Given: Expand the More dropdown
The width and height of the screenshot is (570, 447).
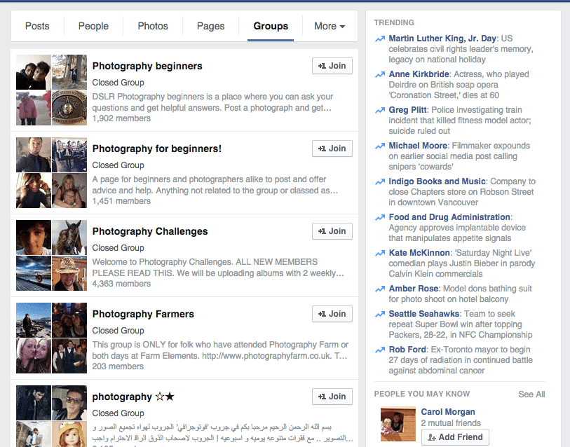Looking at the screenshot, I should click(x=330, y=26).
